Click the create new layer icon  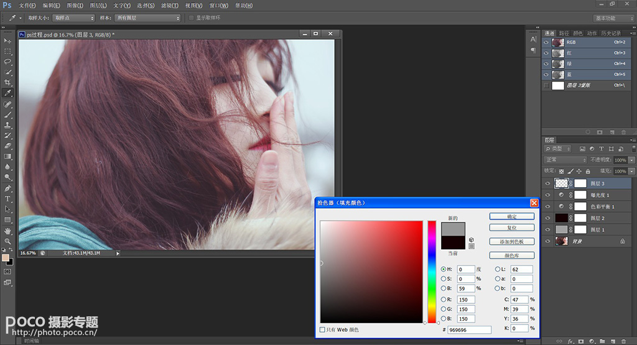(x=613, y=341)
